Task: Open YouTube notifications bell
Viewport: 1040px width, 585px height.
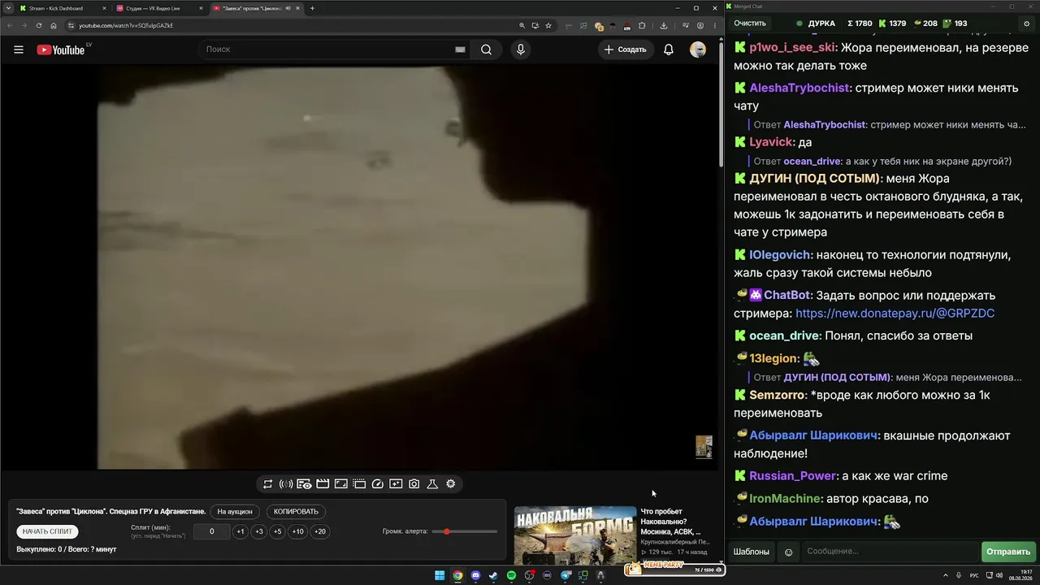Action: 669,50
